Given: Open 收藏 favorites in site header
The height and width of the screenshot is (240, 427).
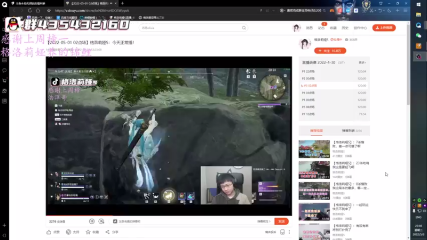Looking at the screenshot, I should pos(333,28).
